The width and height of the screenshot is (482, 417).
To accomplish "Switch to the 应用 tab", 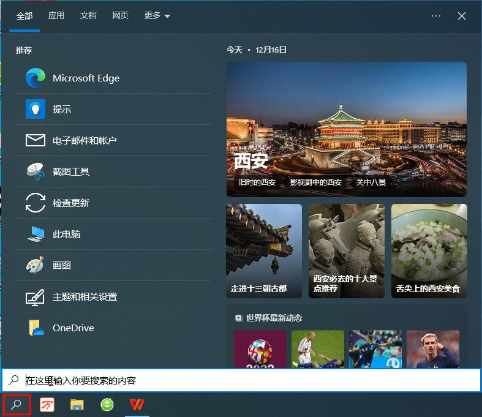I will coord(56,16).
